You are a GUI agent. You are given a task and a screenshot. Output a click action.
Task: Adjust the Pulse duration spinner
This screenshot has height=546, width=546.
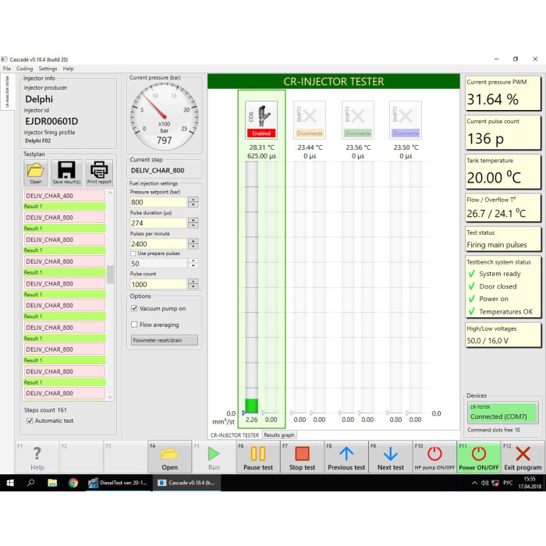(x=193, y=223)
